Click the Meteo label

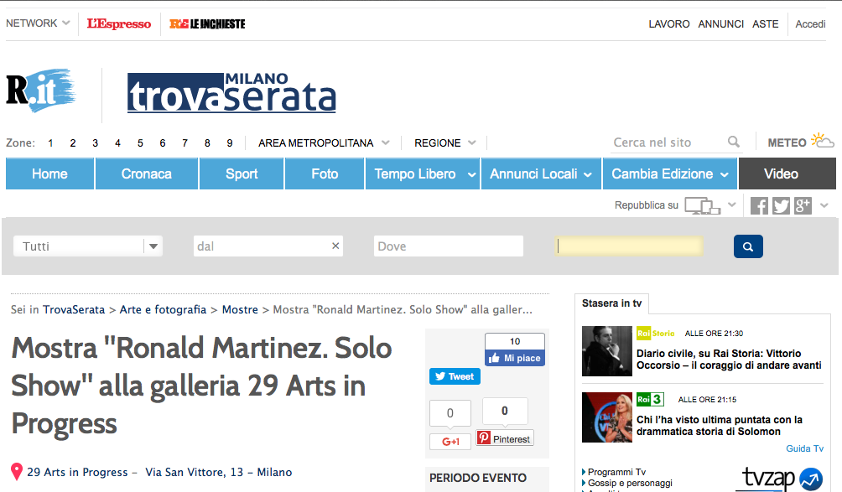click(787, 142)
